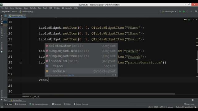This screenshot has height=111, width=198.
Task: Switch to the Run tool tab
Action: tap(8, 104)
